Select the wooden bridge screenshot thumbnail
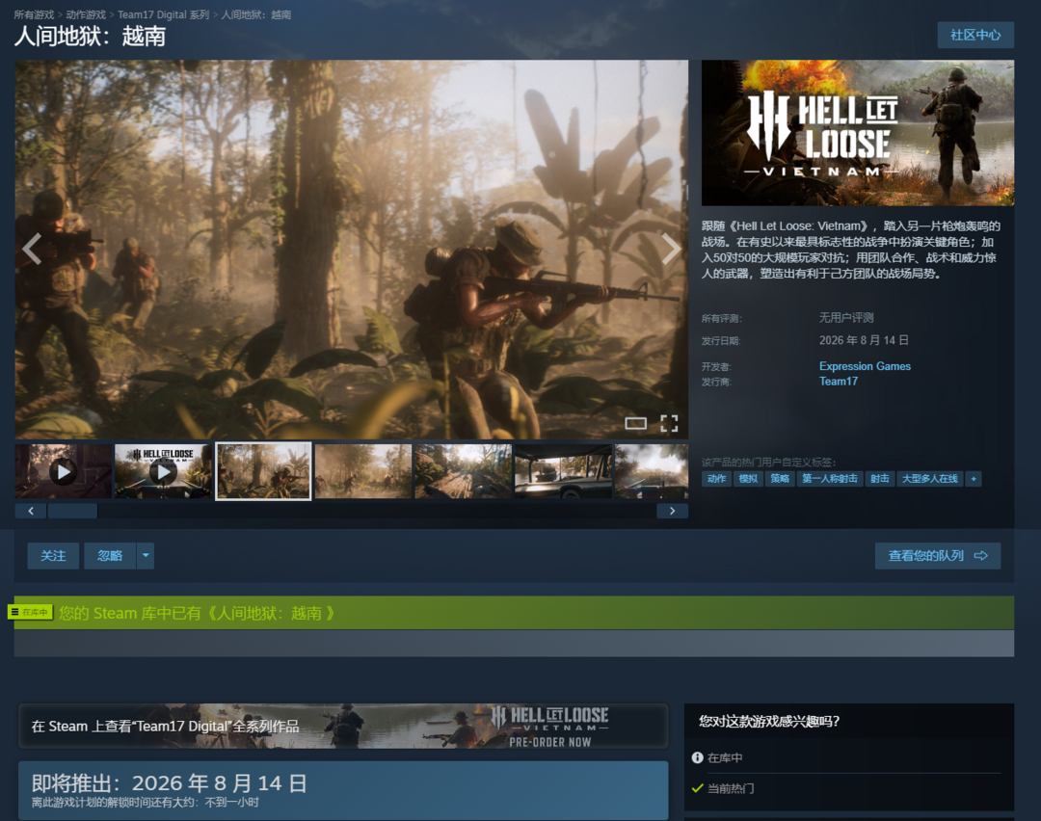 tap(464, 472)
